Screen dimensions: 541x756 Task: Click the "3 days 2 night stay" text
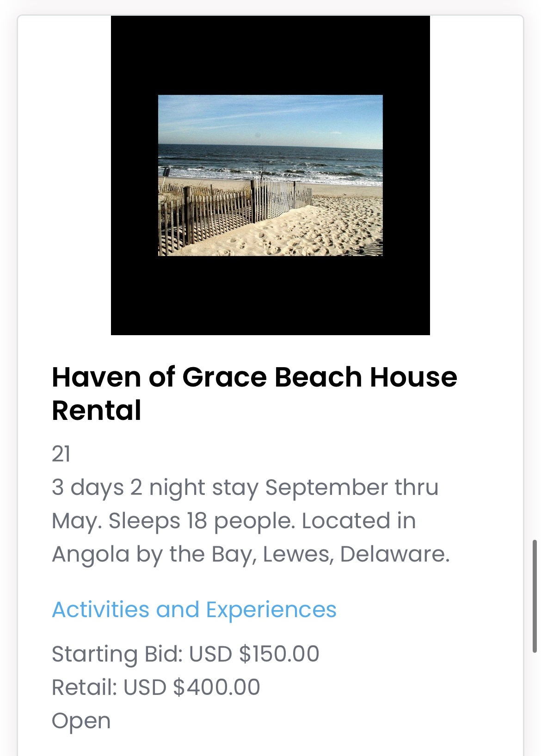click(x=155, y=487)
